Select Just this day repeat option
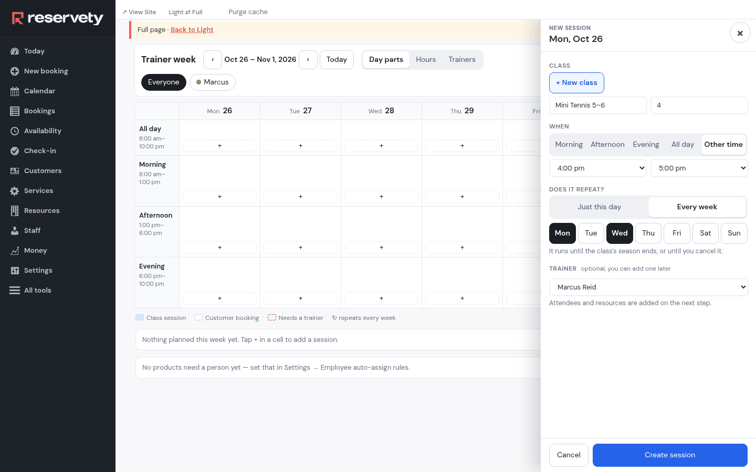The image size is (756, 472). 599,207
